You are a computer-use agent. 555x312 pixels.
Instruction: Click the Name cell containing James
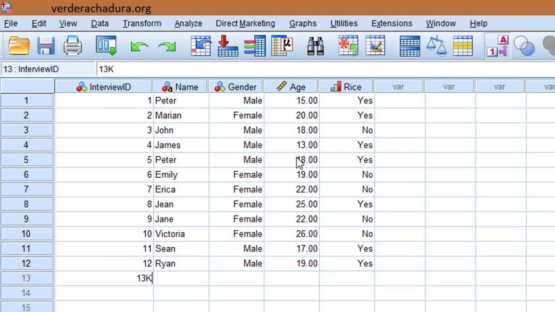coord(181,145)
